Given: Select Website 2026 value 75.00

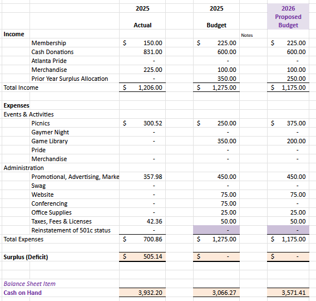Looking at the screenshot, I should click(298, 195).
